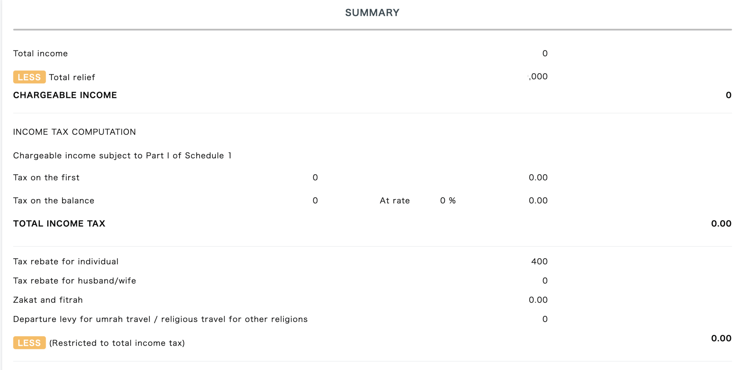
Task: Select the TOTAL INCOME TAX amount
Action: 721,224
